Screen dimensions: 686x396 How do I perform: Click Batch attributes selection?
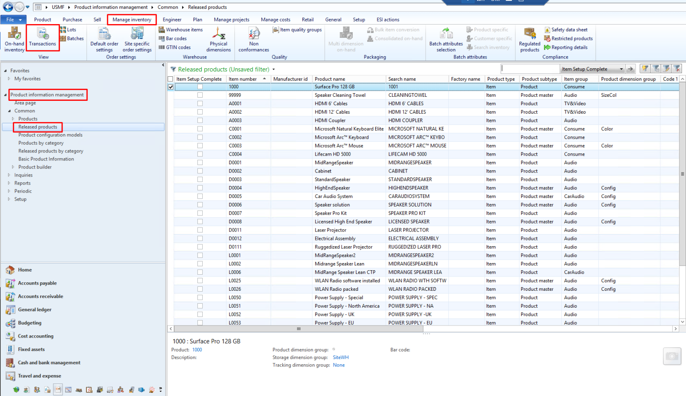click(445, 39)
